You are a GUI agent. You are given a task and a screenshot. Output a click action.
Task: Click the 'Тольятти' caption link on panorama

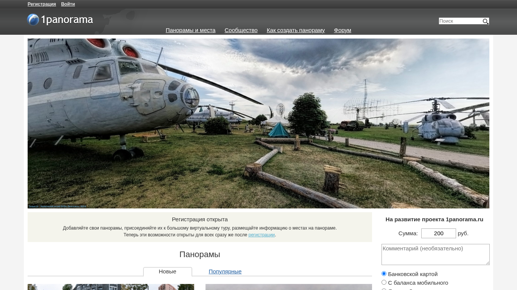click(33, 206)
